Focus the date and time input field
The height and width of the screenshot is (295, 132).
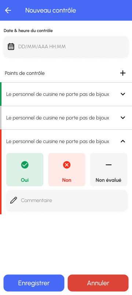[66, 46]
